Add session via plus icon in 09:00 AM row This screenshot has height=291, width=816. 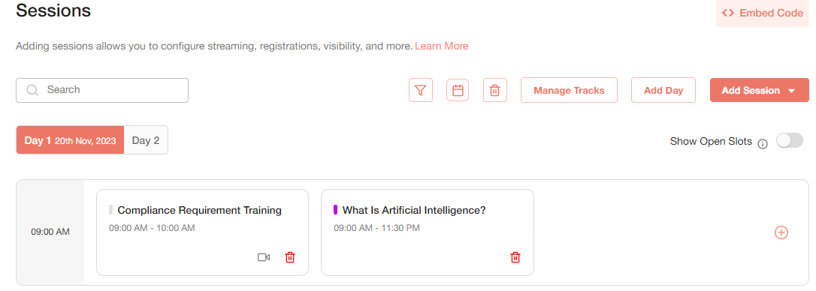pos(781,232)
